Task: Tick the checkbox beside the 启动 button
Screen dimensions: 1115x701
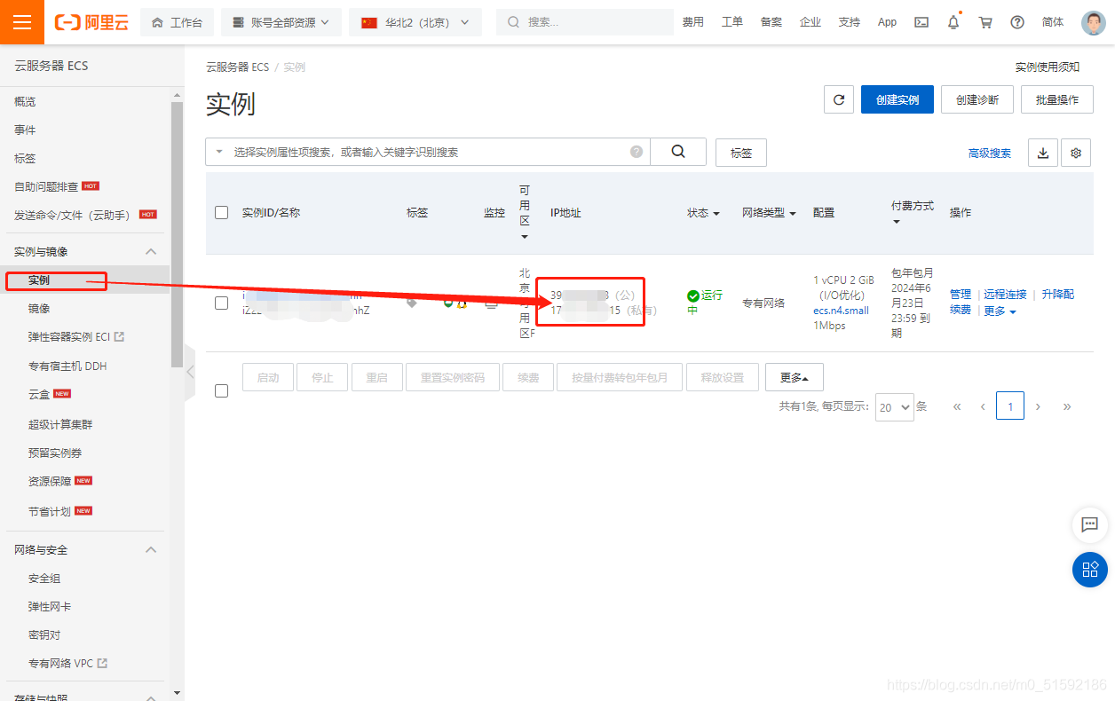Action: click(222, 390)
